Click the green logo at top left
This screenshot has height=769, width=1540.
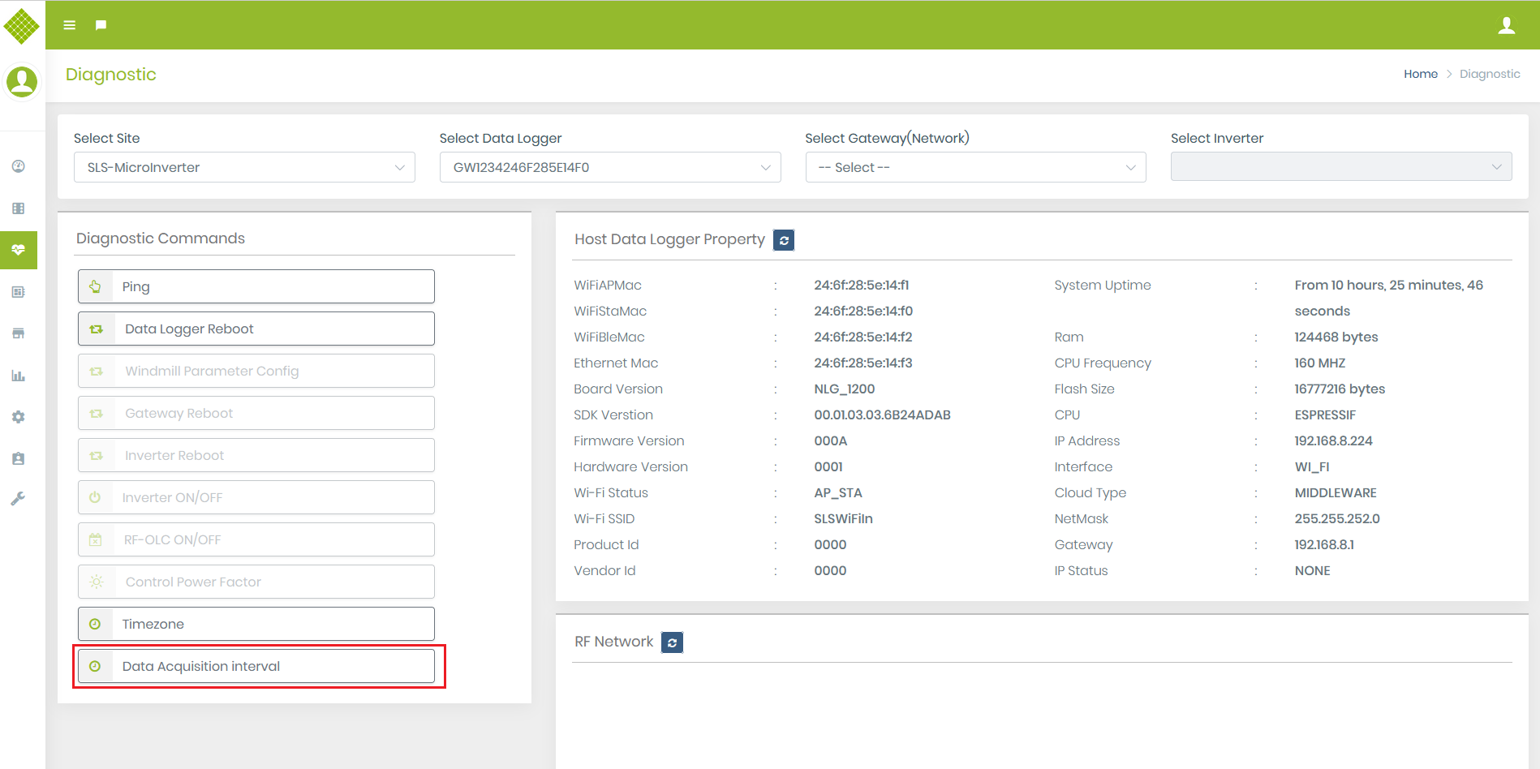tap(22, 26)
